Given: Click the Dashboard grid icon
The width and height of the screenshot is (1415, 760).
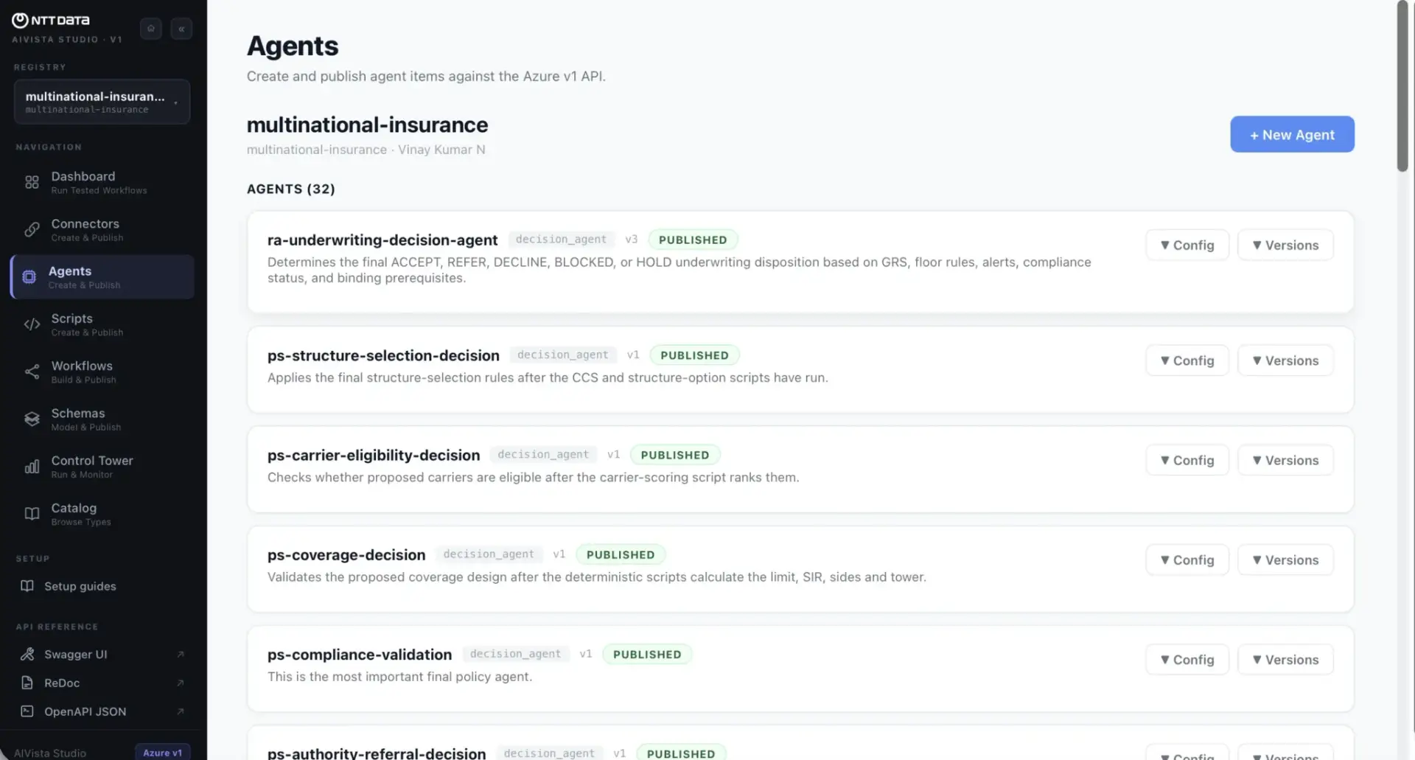Looking at the screenshot, I should tap(32, 182).
